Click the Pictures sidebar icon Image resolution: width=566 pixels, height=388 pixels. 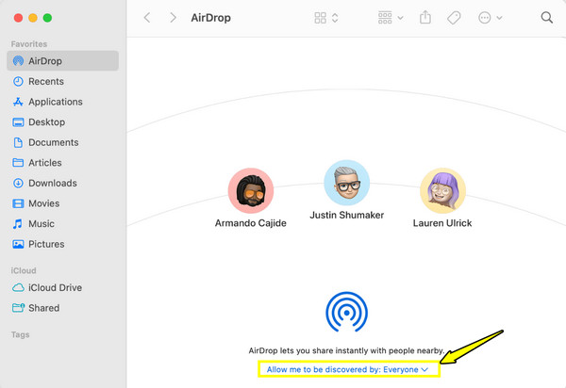(18, 244)
